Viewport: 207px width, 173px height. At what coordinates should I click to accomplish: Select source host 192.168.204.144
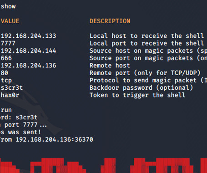coord(29,51)
